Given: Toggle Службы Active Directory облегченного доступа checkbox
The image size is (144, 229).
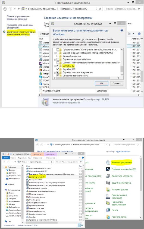Looking at the screenshot, I should click(58, 62).
